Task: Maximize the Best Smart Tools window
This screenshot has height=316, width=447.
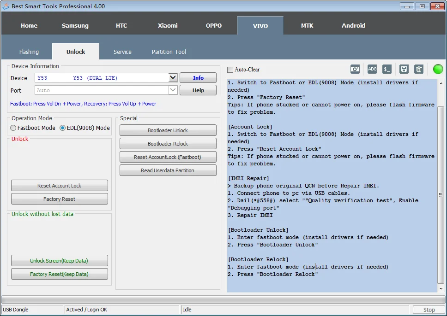Action: [422, 6]
